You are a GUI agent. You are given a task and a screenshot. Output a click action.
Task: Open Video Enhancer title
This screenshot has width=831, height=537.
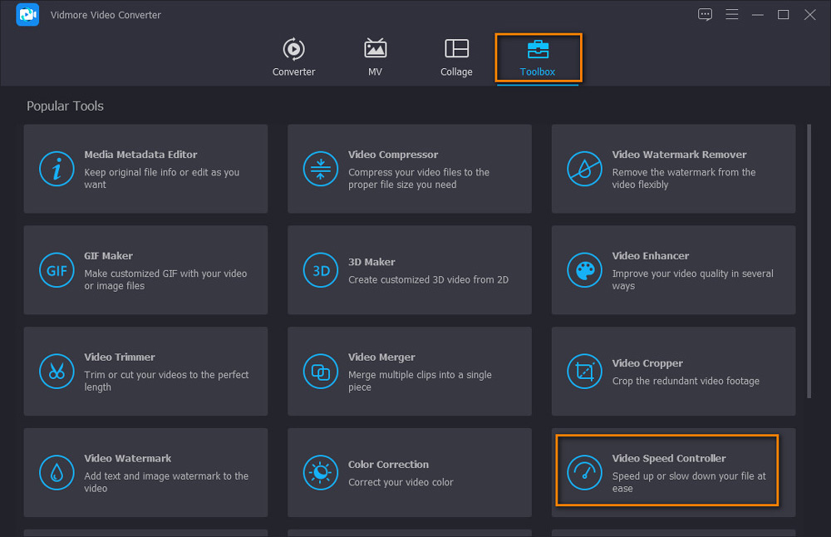651,255
